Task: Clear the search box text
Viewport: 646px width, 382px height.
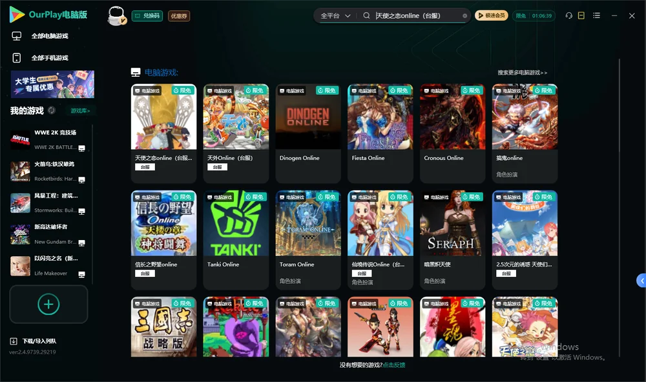Action: coord(464,16)
